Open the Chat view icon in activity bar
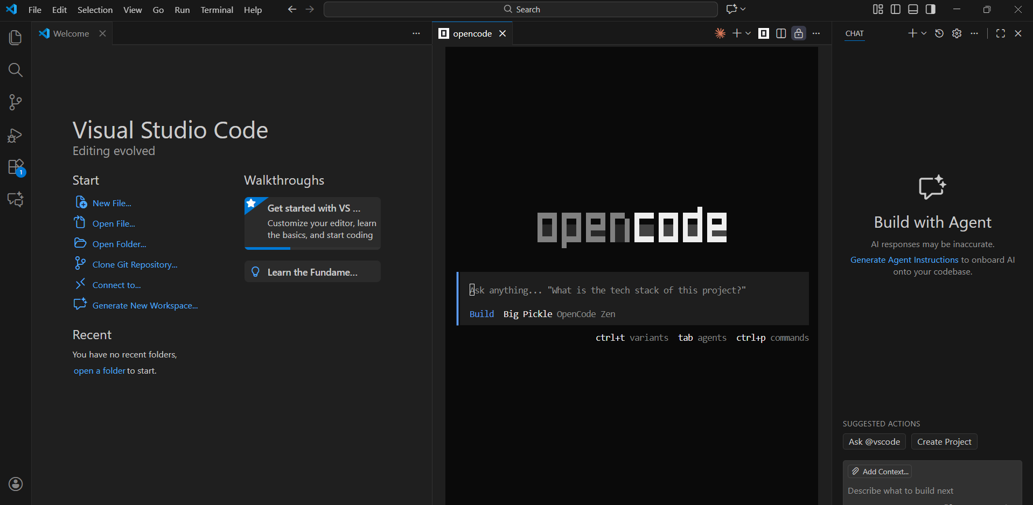The height and width of the screenshot is (505, 1033). (x=16, y=199)
